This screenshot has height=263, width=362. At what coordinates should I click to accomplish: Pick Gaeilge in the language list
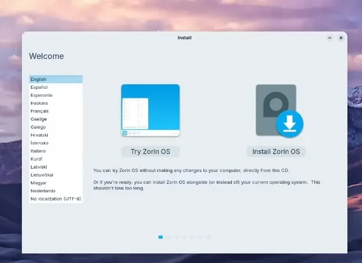[56, 119]
